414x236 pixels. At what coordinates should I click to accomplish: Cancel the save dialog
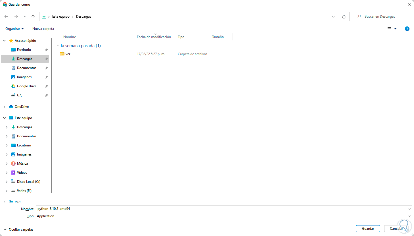click(396, 229)
